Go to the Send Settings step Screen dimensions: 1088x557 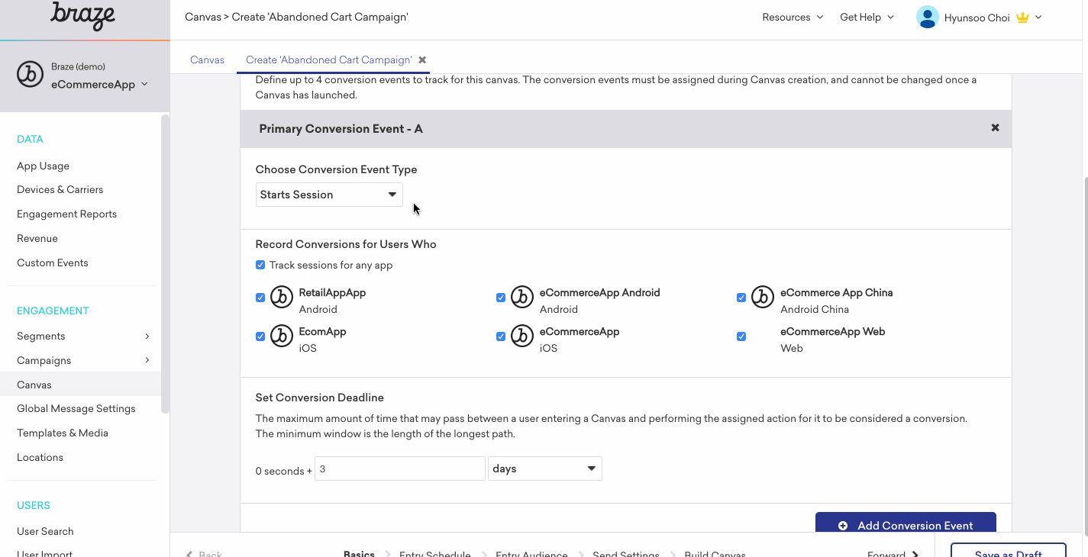[626, 553]
